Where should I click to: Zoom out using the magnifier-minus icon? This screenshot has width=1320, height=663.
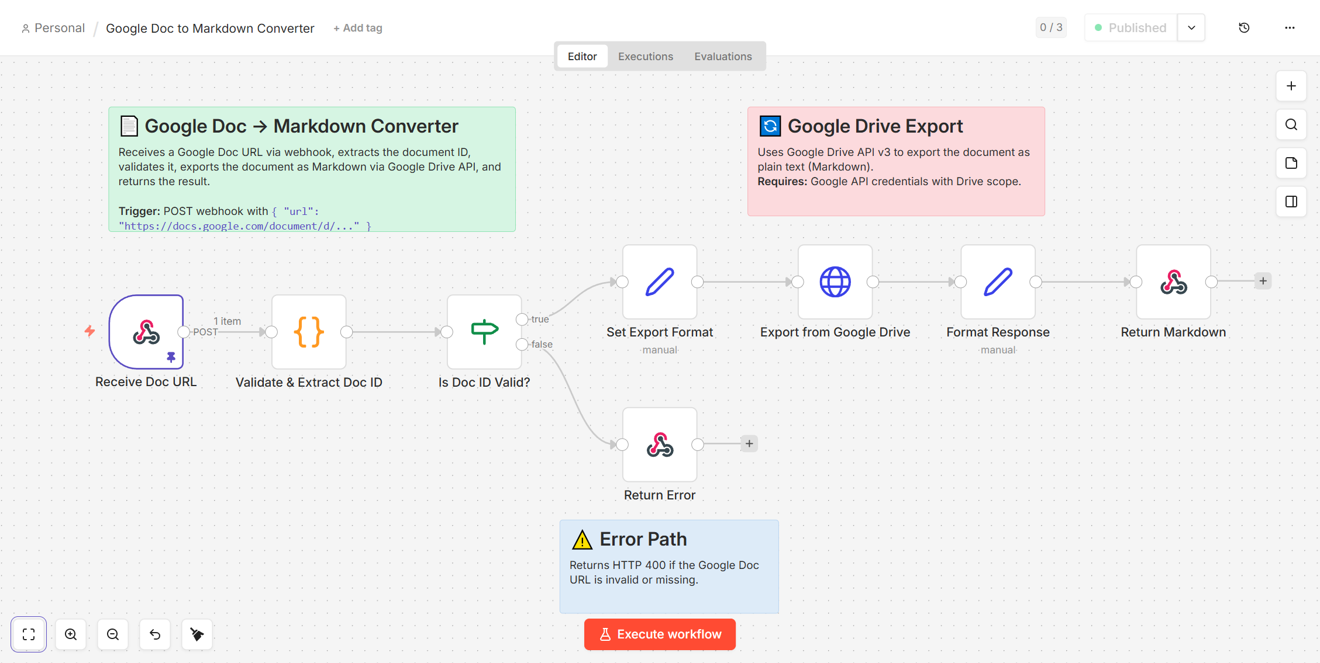113,634
